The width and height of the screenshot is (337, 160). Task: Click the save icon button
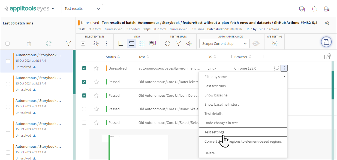pos(326,42)
